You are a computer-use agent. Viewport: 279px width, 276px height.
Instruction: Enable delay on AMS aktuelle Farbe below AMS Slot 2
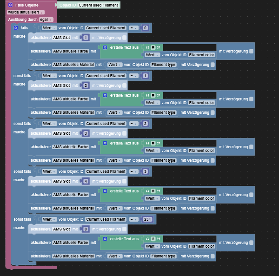tap(251, 99)
